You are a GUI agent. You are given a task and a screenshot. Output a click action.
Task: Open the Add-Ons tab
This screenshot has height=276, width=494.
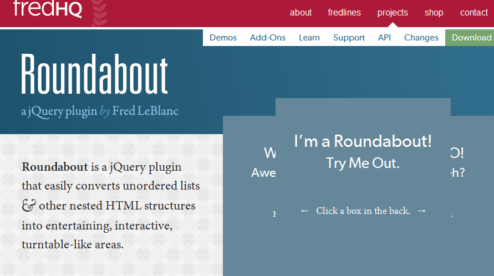coord(268,38)
